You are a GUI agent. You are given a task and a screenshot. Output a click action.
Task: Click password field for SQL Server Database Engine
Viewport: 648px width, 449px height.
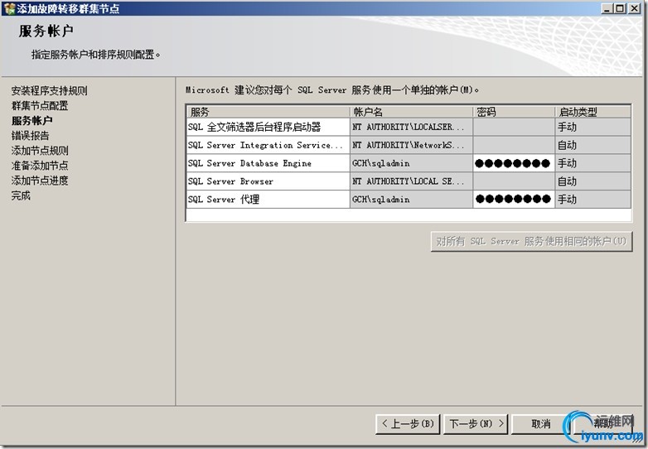pyautogui.click(x=514, y=163)
